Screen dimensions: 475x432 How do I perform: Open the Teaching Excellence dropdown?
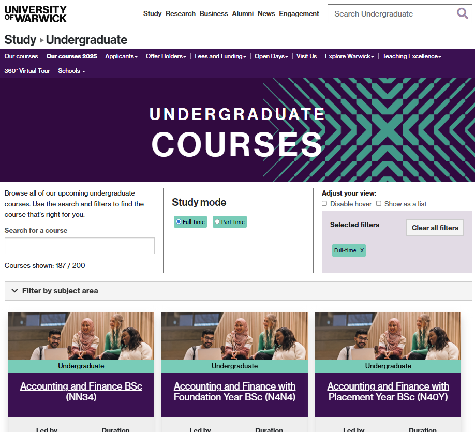click(412, 56)
